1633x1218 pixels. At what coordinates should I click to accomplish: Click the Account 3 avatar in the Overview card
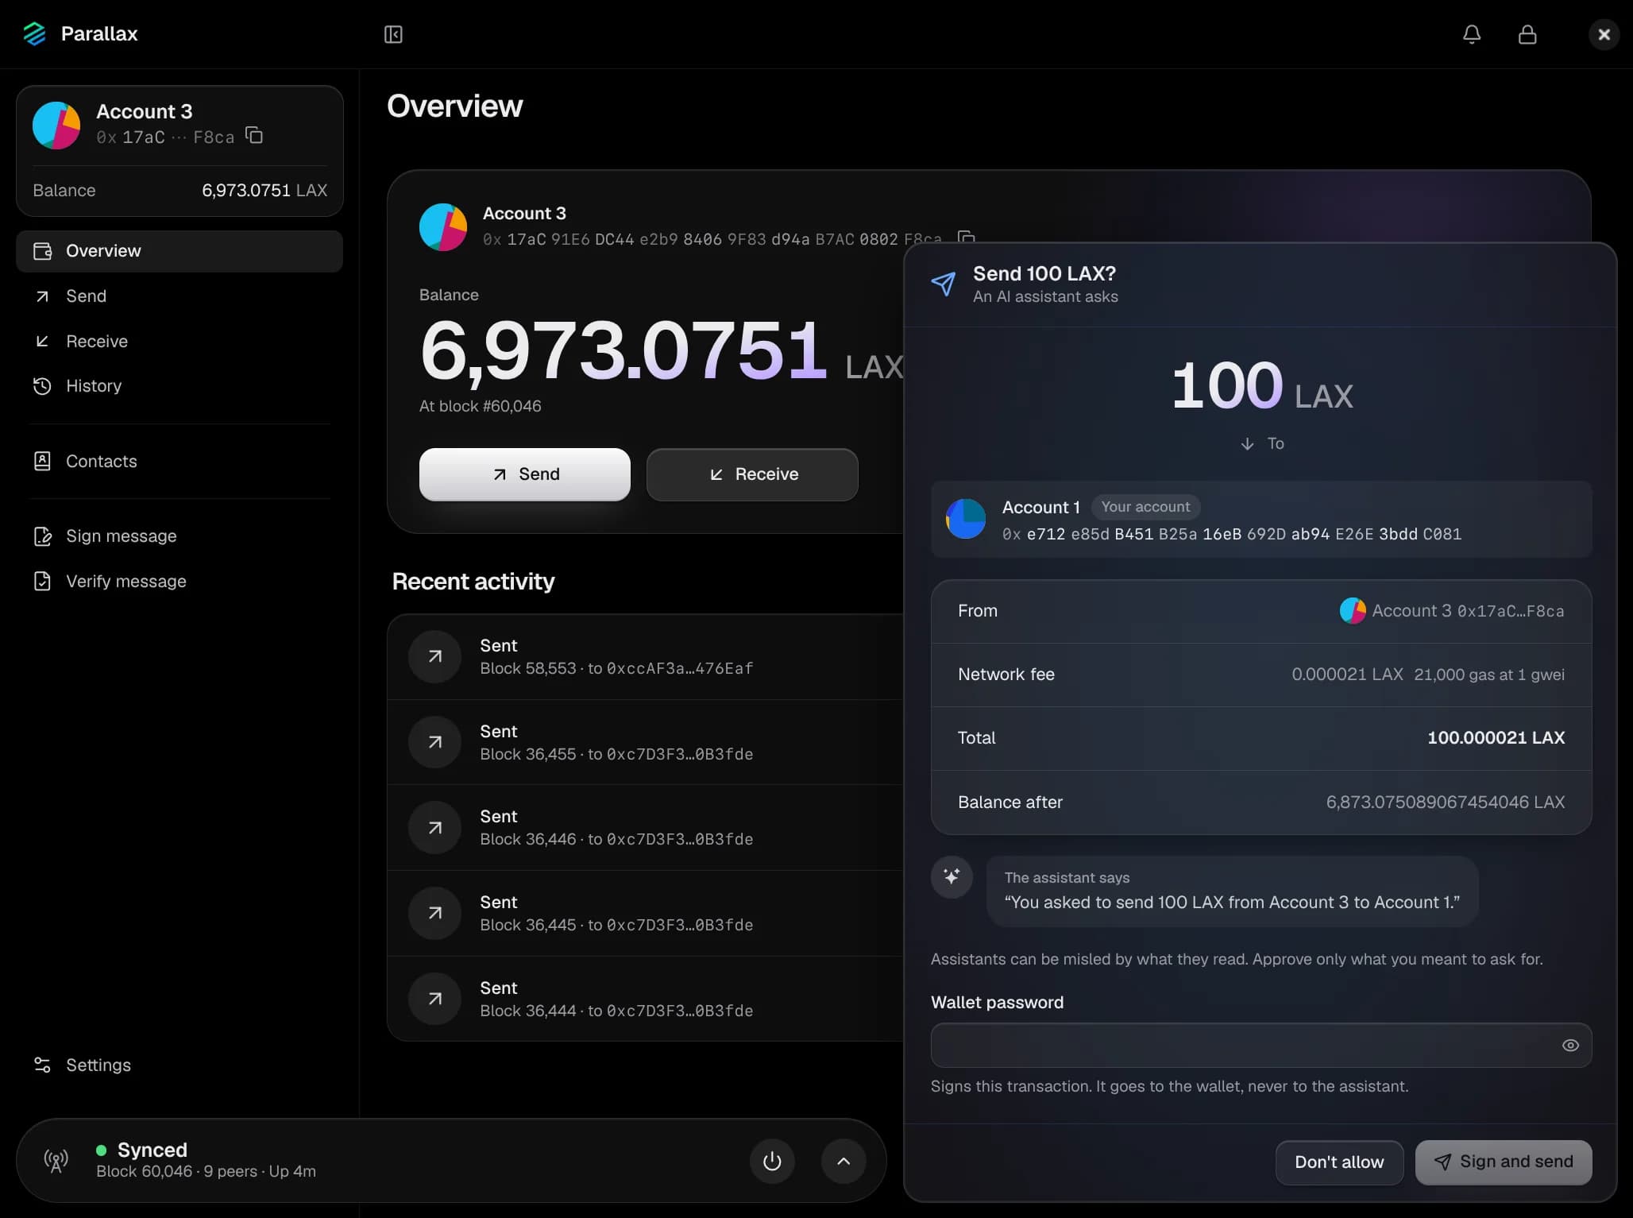point(443,227)
